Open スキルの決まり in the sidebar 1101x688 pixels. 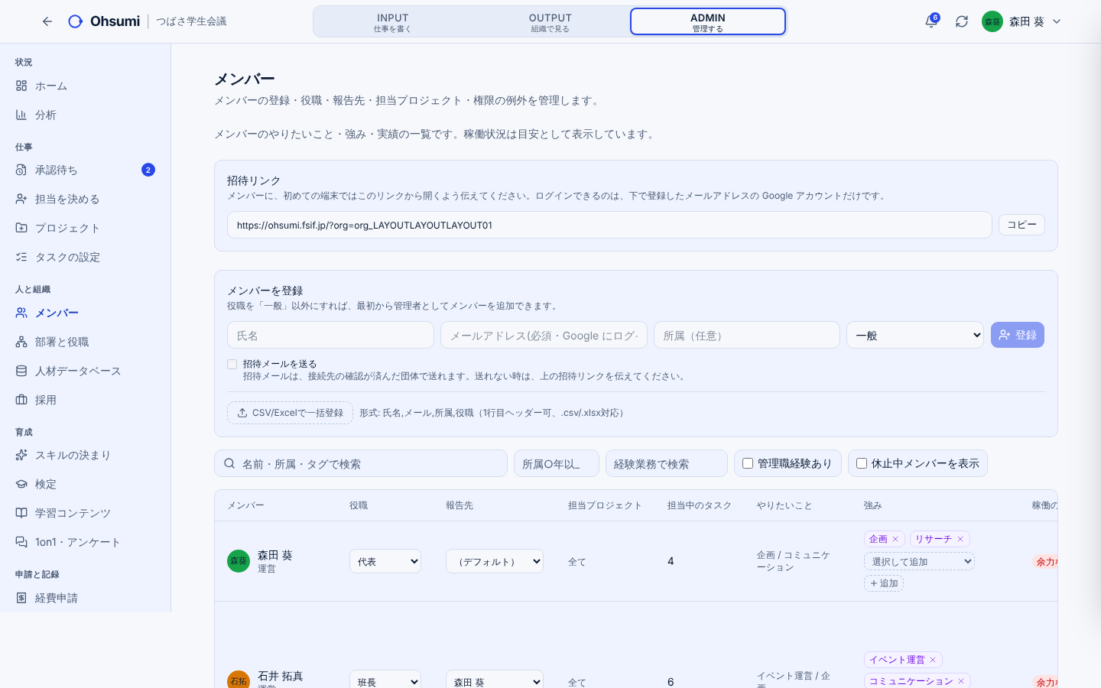[85, 455]
